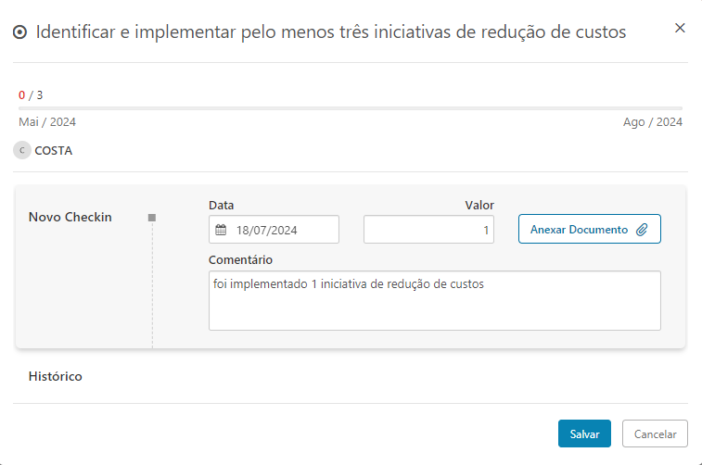Click inside the Comentário text area

pyautogui.click(x=435, y=300)
